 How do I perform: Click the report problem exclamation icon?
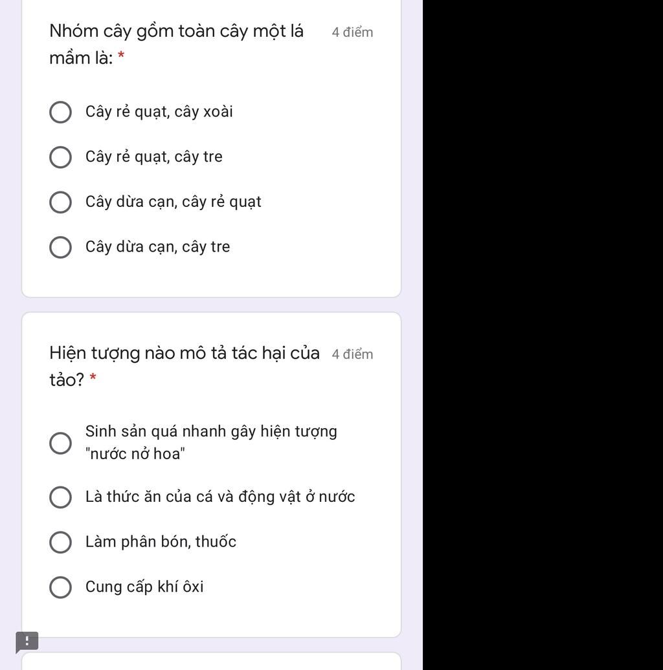pos(27,641)
